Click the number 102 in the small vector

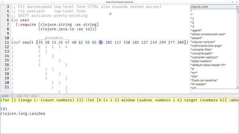(x=109, y=42)
